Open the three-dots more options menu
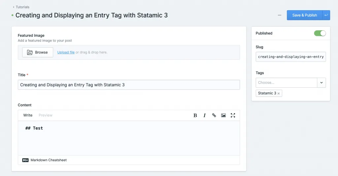The height and width of the screenshot is (176, 338). pyautogui.click(x=279, y=15)
